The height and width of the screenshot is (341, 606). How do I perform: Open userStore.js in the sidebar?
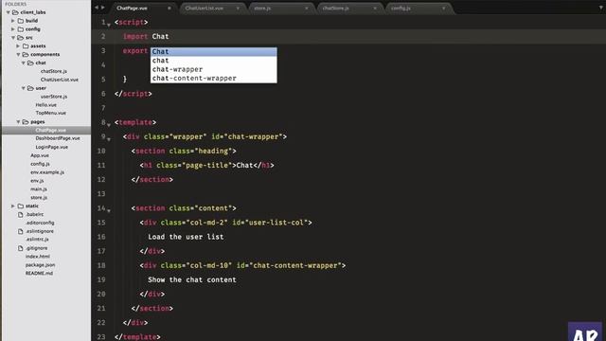point(54,97)
